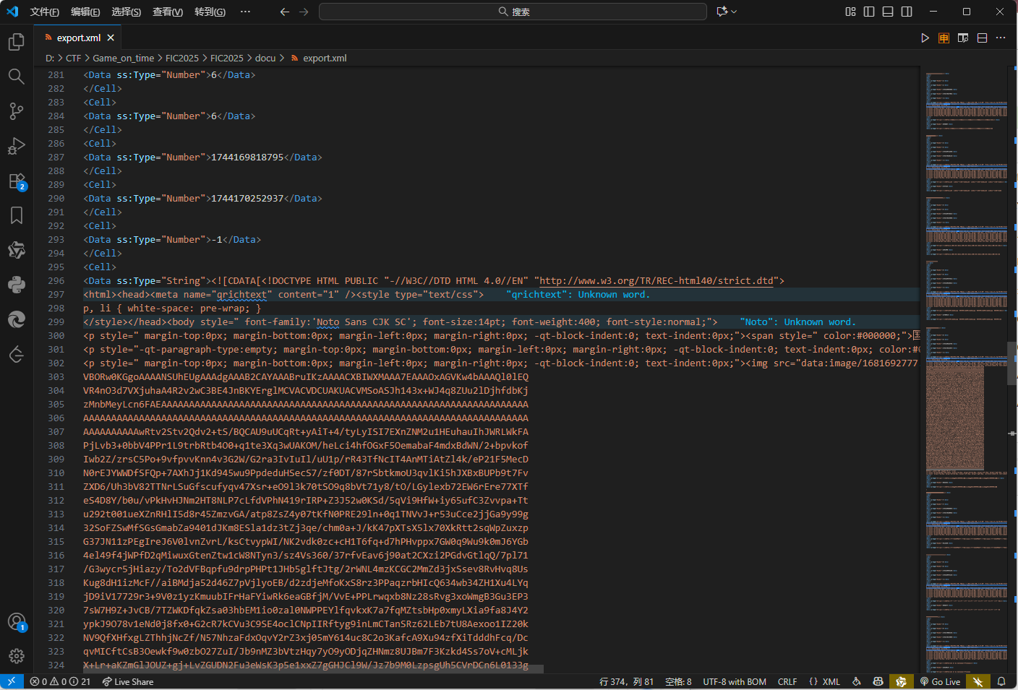Click the XML language mode indicator
This screenshot has height=690, width=1018.
tap(825, 681)
